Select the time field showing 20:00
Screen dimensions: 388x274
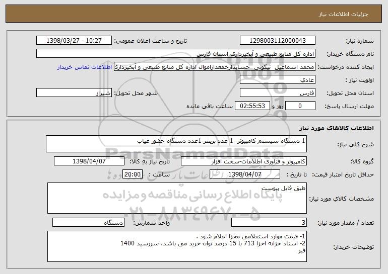coord(133,174)
